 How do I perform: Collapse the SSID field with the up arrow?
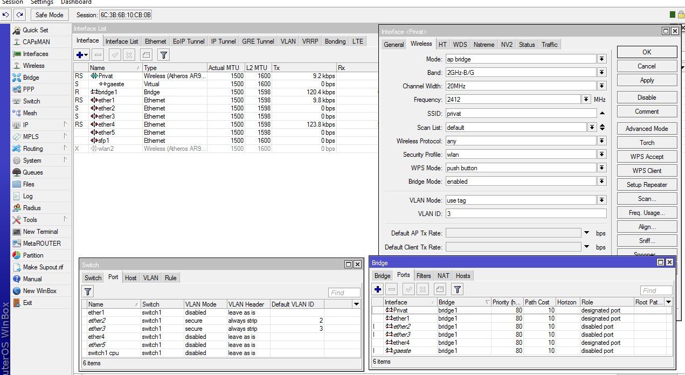pos(602,114)
